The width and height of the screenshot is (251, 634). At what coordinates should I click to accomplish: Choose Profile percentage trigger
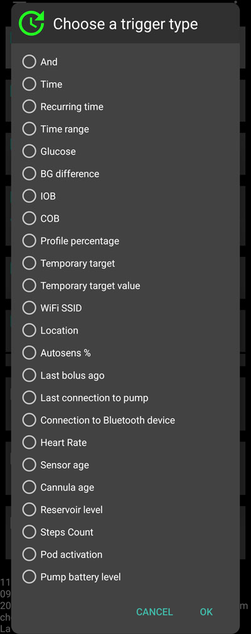29,241
